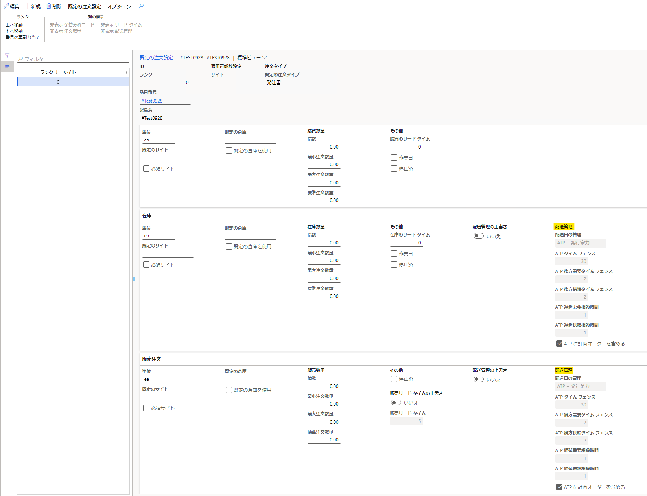Click the 製品名 #Test0928 field
This screenshot has height=496, width=647.
click(x=174, y=118)
